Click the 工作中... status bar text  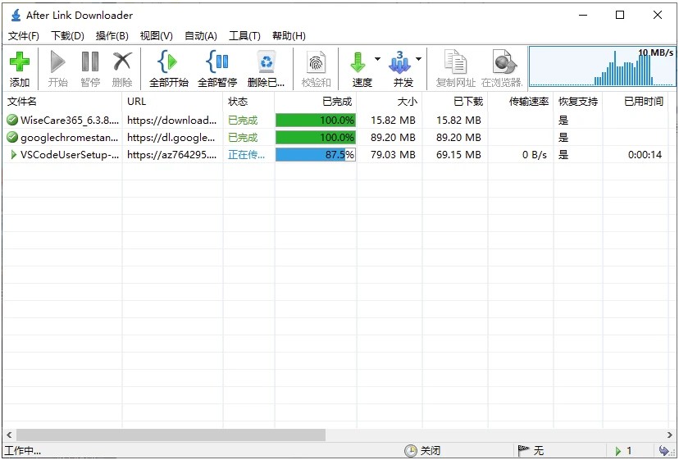coord(22,451)
